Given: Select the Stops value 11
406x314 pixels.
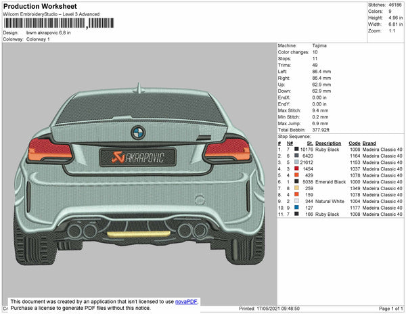Looking at the screenshot, I should pos(315,58).
